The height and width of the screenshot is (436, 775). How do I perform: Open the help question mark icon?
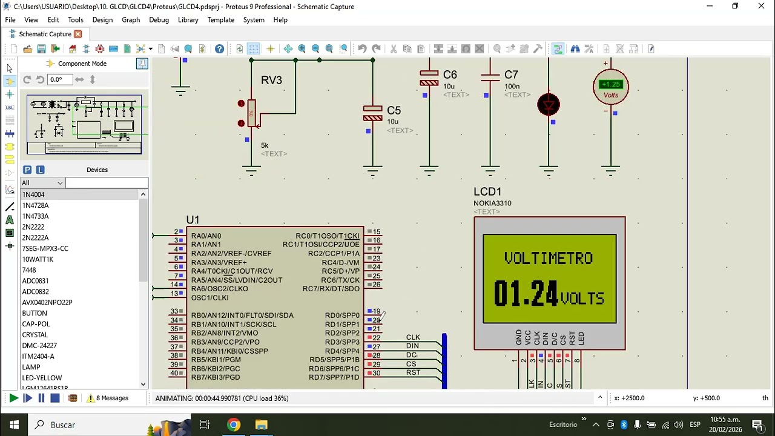pos(219,49)
